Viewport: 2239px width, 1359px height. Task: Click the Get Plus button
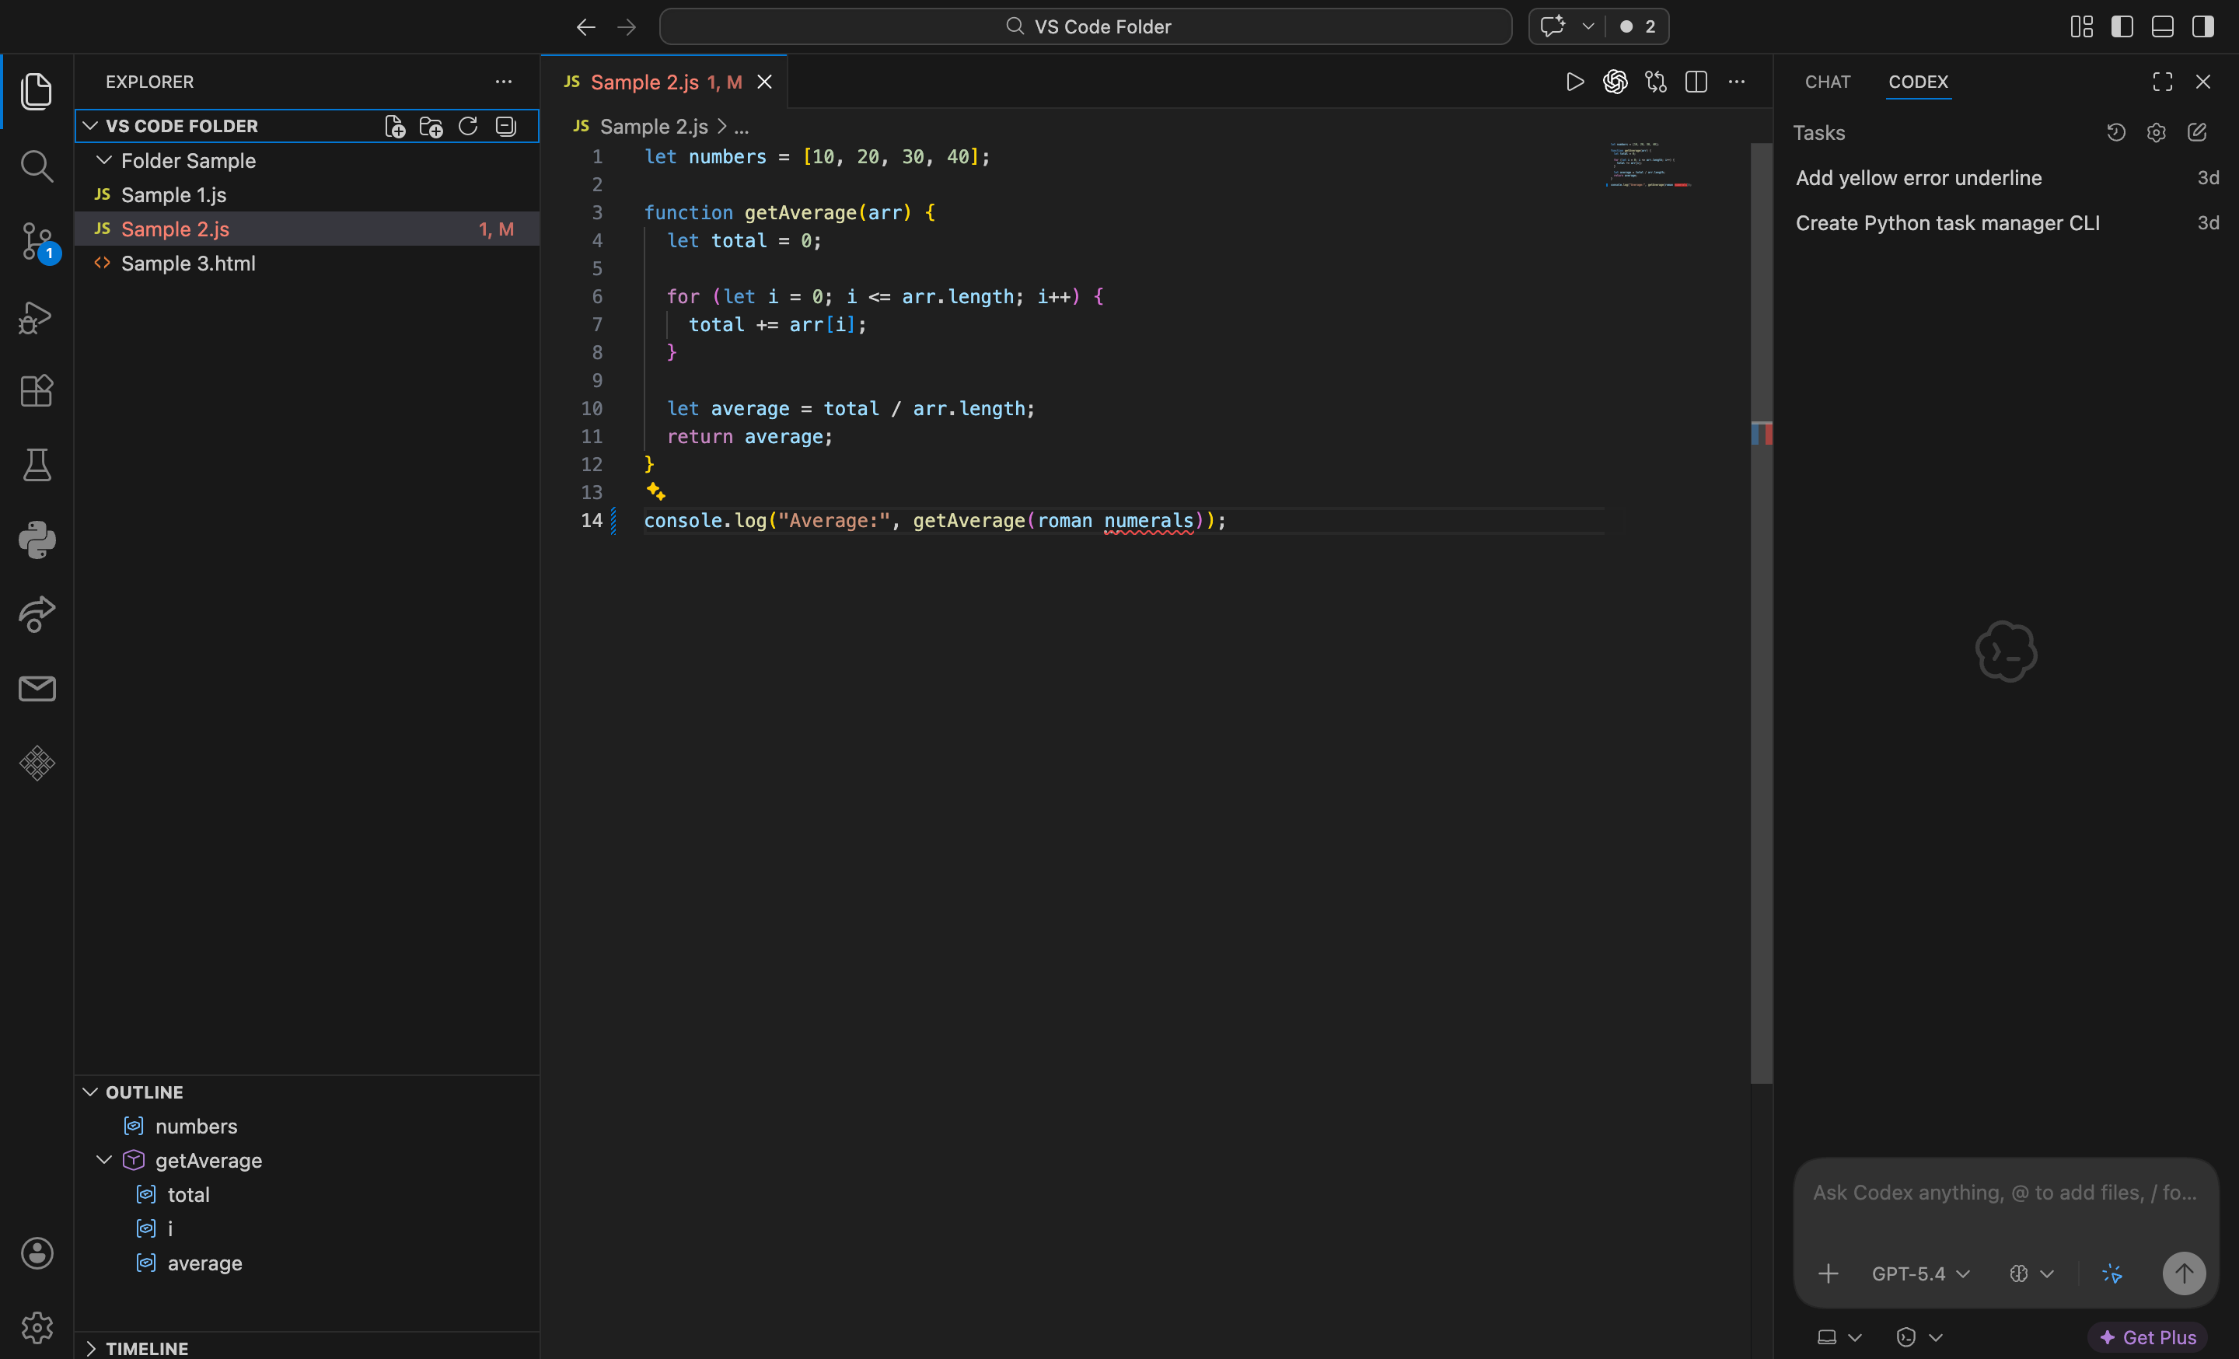point(2148,1337)
